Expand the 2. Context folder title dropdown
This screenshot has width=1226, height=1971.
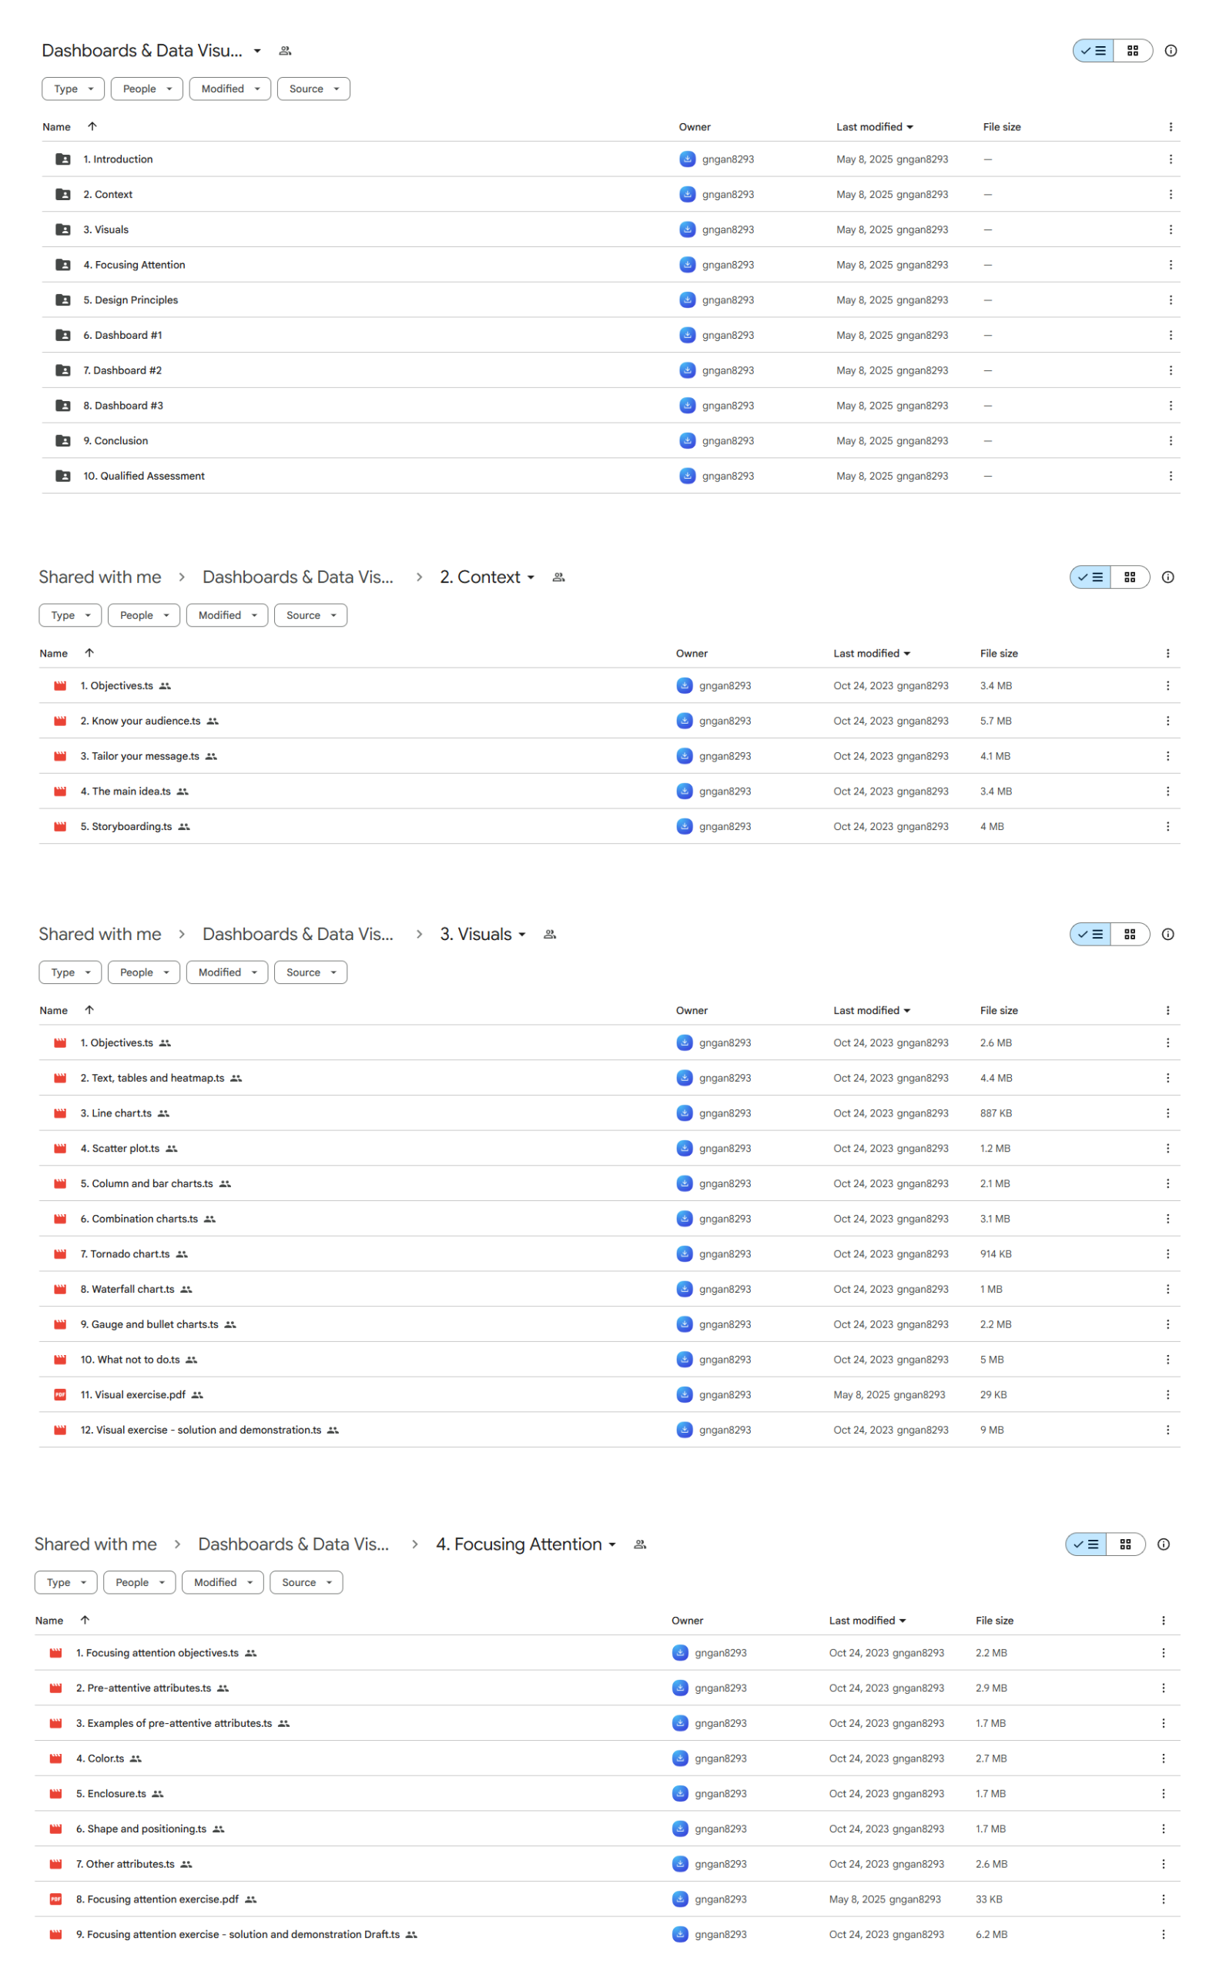(531, 577)
